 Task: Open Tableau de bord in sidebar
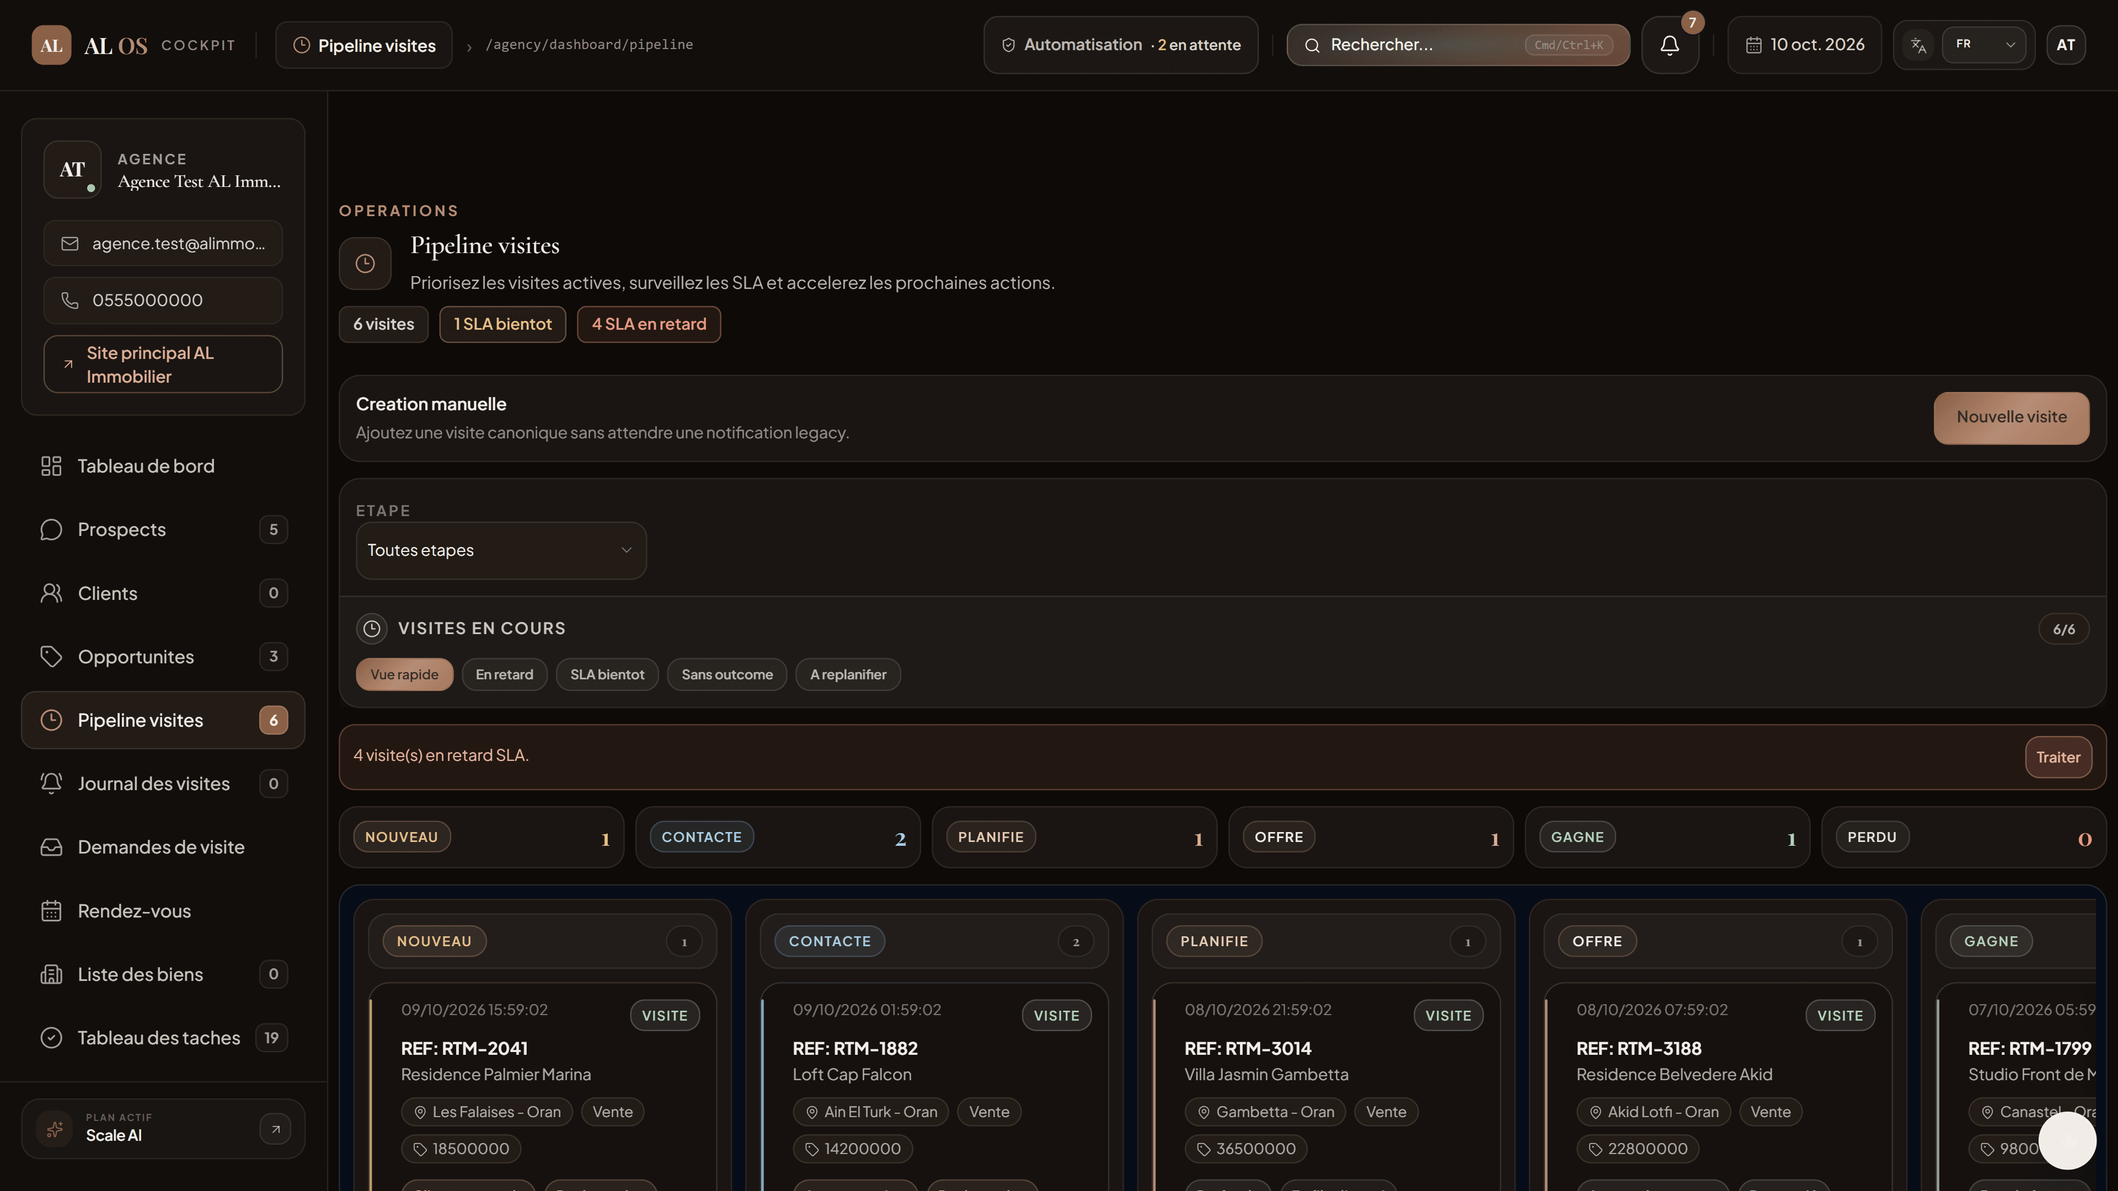[x=163, y=466]
